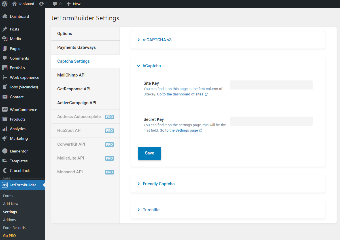The height and width of the screenshot is (240, 340).
Task: Open the Go to the Settings page link
Action: coord(179,130)
